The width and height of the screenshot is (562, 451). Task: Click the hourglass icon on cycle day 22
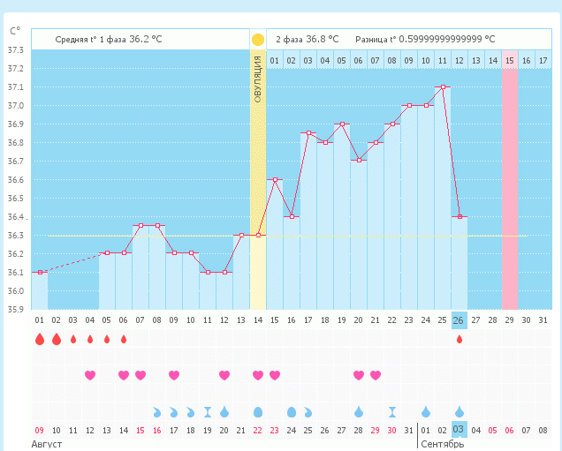pos(392,411)
